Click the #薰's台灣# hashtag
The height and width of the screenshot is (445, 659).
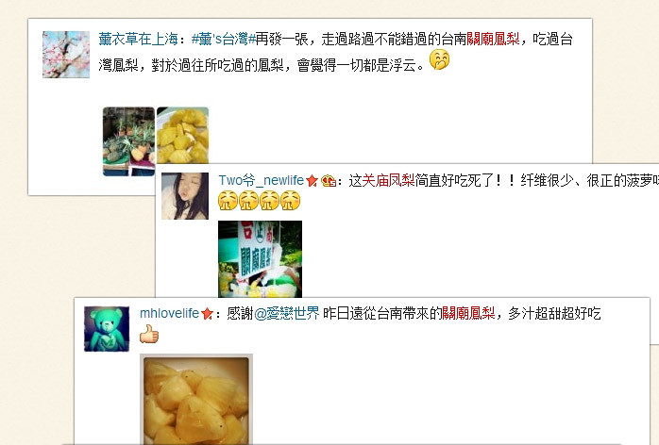223,40
